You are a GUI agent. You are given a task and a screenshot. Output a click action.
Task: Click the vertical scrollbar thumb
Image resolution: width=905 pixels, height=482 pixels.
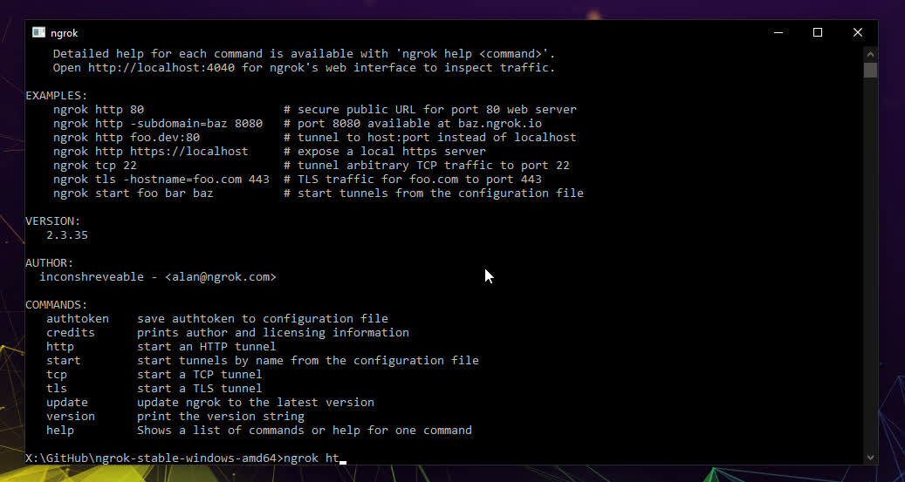[870, 71]
